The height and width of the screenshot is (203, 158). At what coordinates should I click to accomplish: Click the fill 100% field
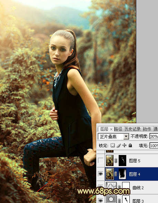154,146
